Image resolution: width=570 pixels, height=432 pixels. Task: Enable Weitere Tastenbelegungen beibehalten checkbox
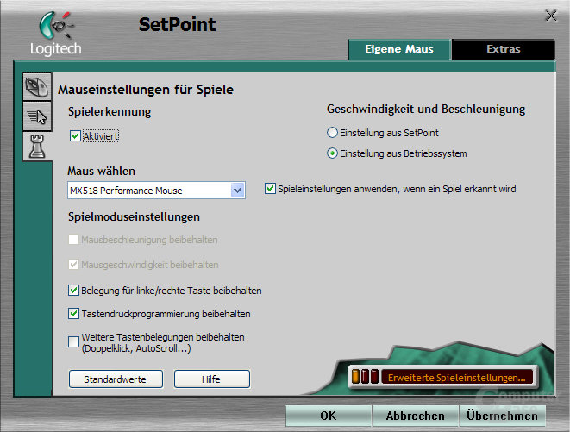point(74,341)
